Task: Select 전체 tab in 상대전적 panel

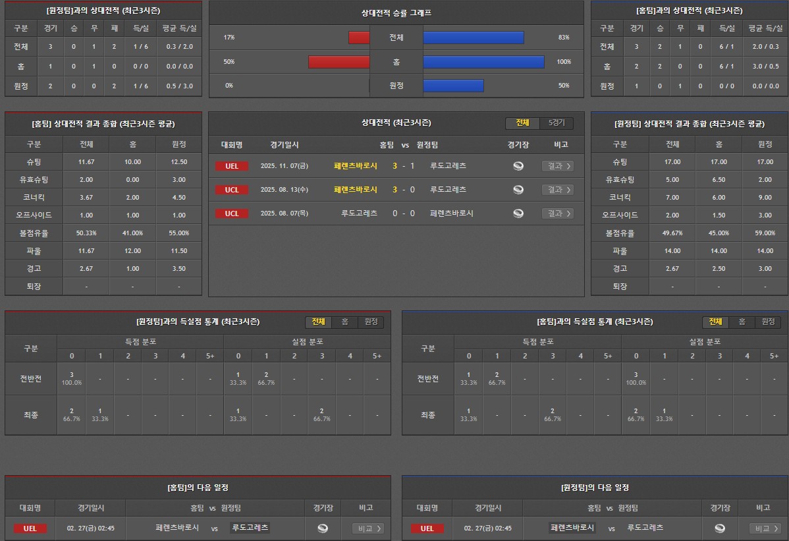Action: (522, 123)
